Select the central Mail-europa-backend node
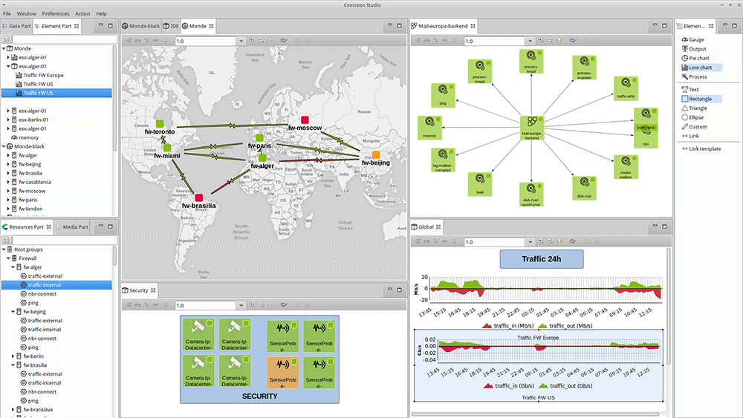 tap(532, 128)
